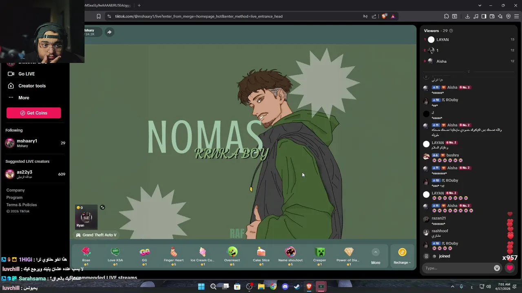This screenshot has height=293, width=522.
Task: Expand the top viewers list chevron
Action: [469, 72]
